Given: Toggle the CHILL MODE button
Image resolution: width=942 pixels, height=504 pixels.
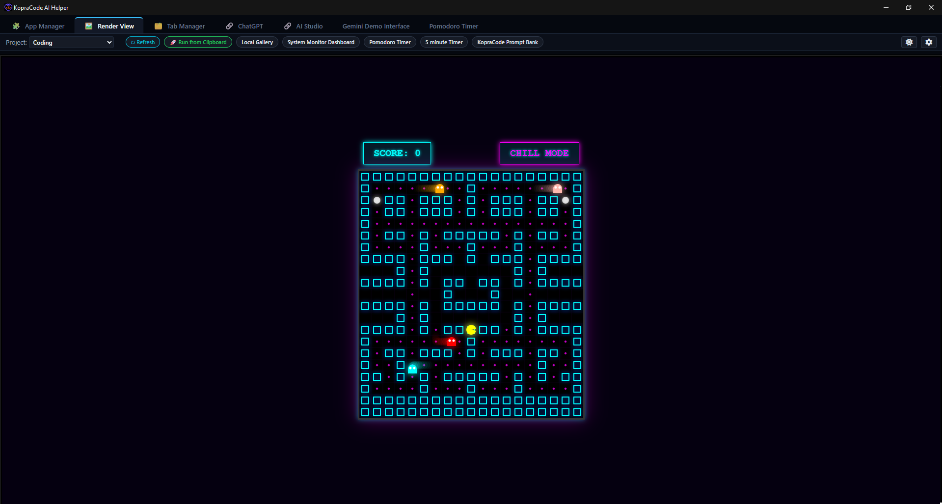Looking at the screenshot, I should 539,153.
